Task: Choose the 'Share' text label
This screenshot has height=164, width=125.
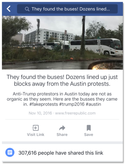Action: (62, 135)
